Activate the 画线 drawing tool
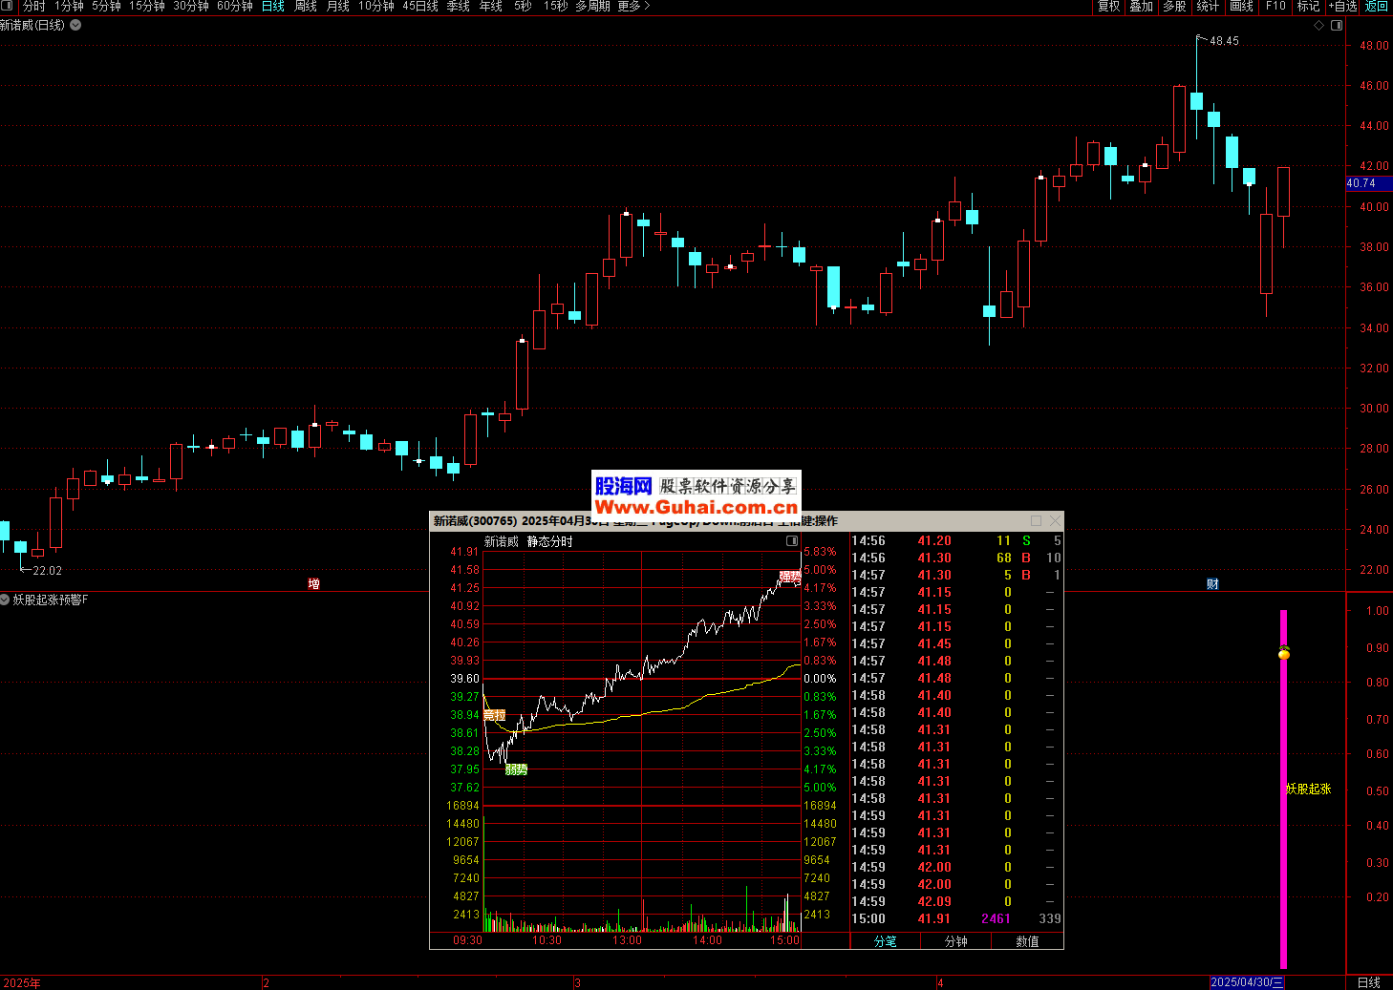This screenshot has width=1393, height=990. pos(1241,6)
